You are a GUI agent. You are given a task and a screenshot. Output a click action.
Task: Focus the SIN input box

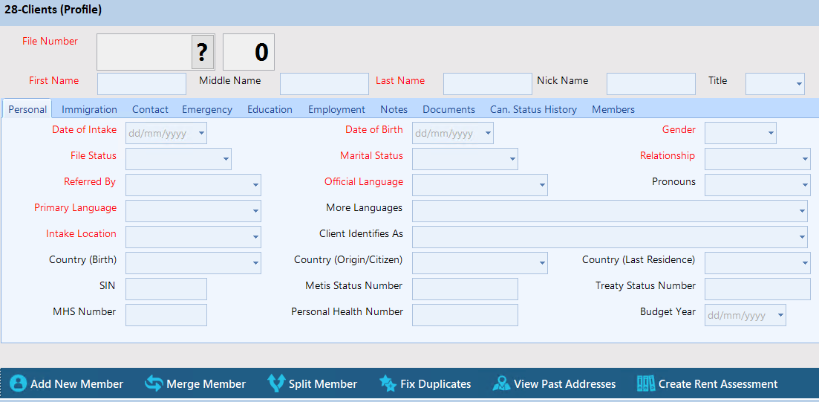[166, 289]
